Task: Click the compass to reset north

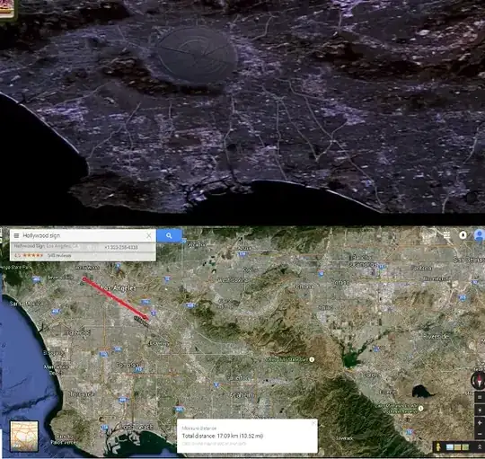Action: click(x=477, y=380)
